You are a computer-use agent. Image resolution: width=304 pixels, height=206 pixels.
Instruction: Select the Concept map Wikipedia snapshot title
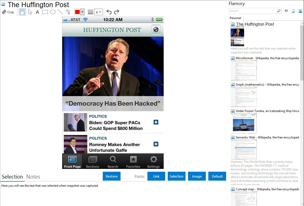pos(267,189)
